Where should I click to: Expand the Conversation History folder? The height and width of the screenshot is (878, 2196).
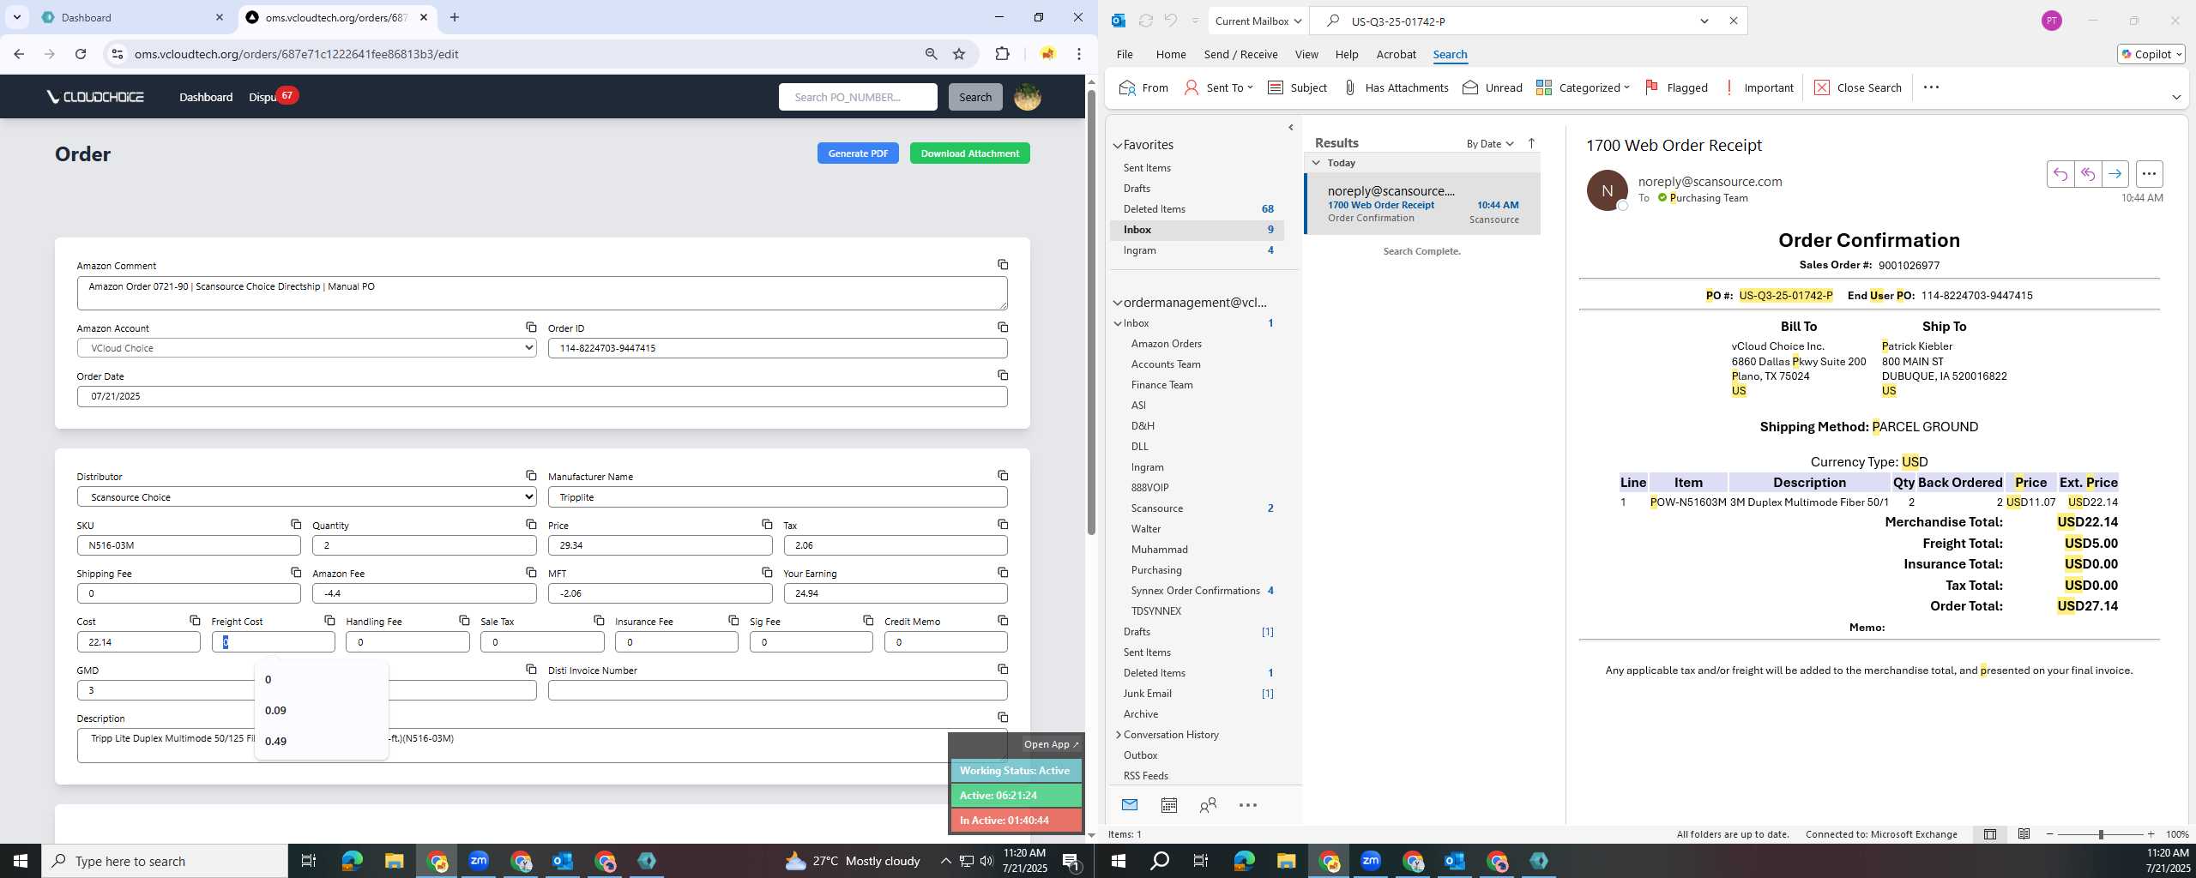pos(1118,735)
